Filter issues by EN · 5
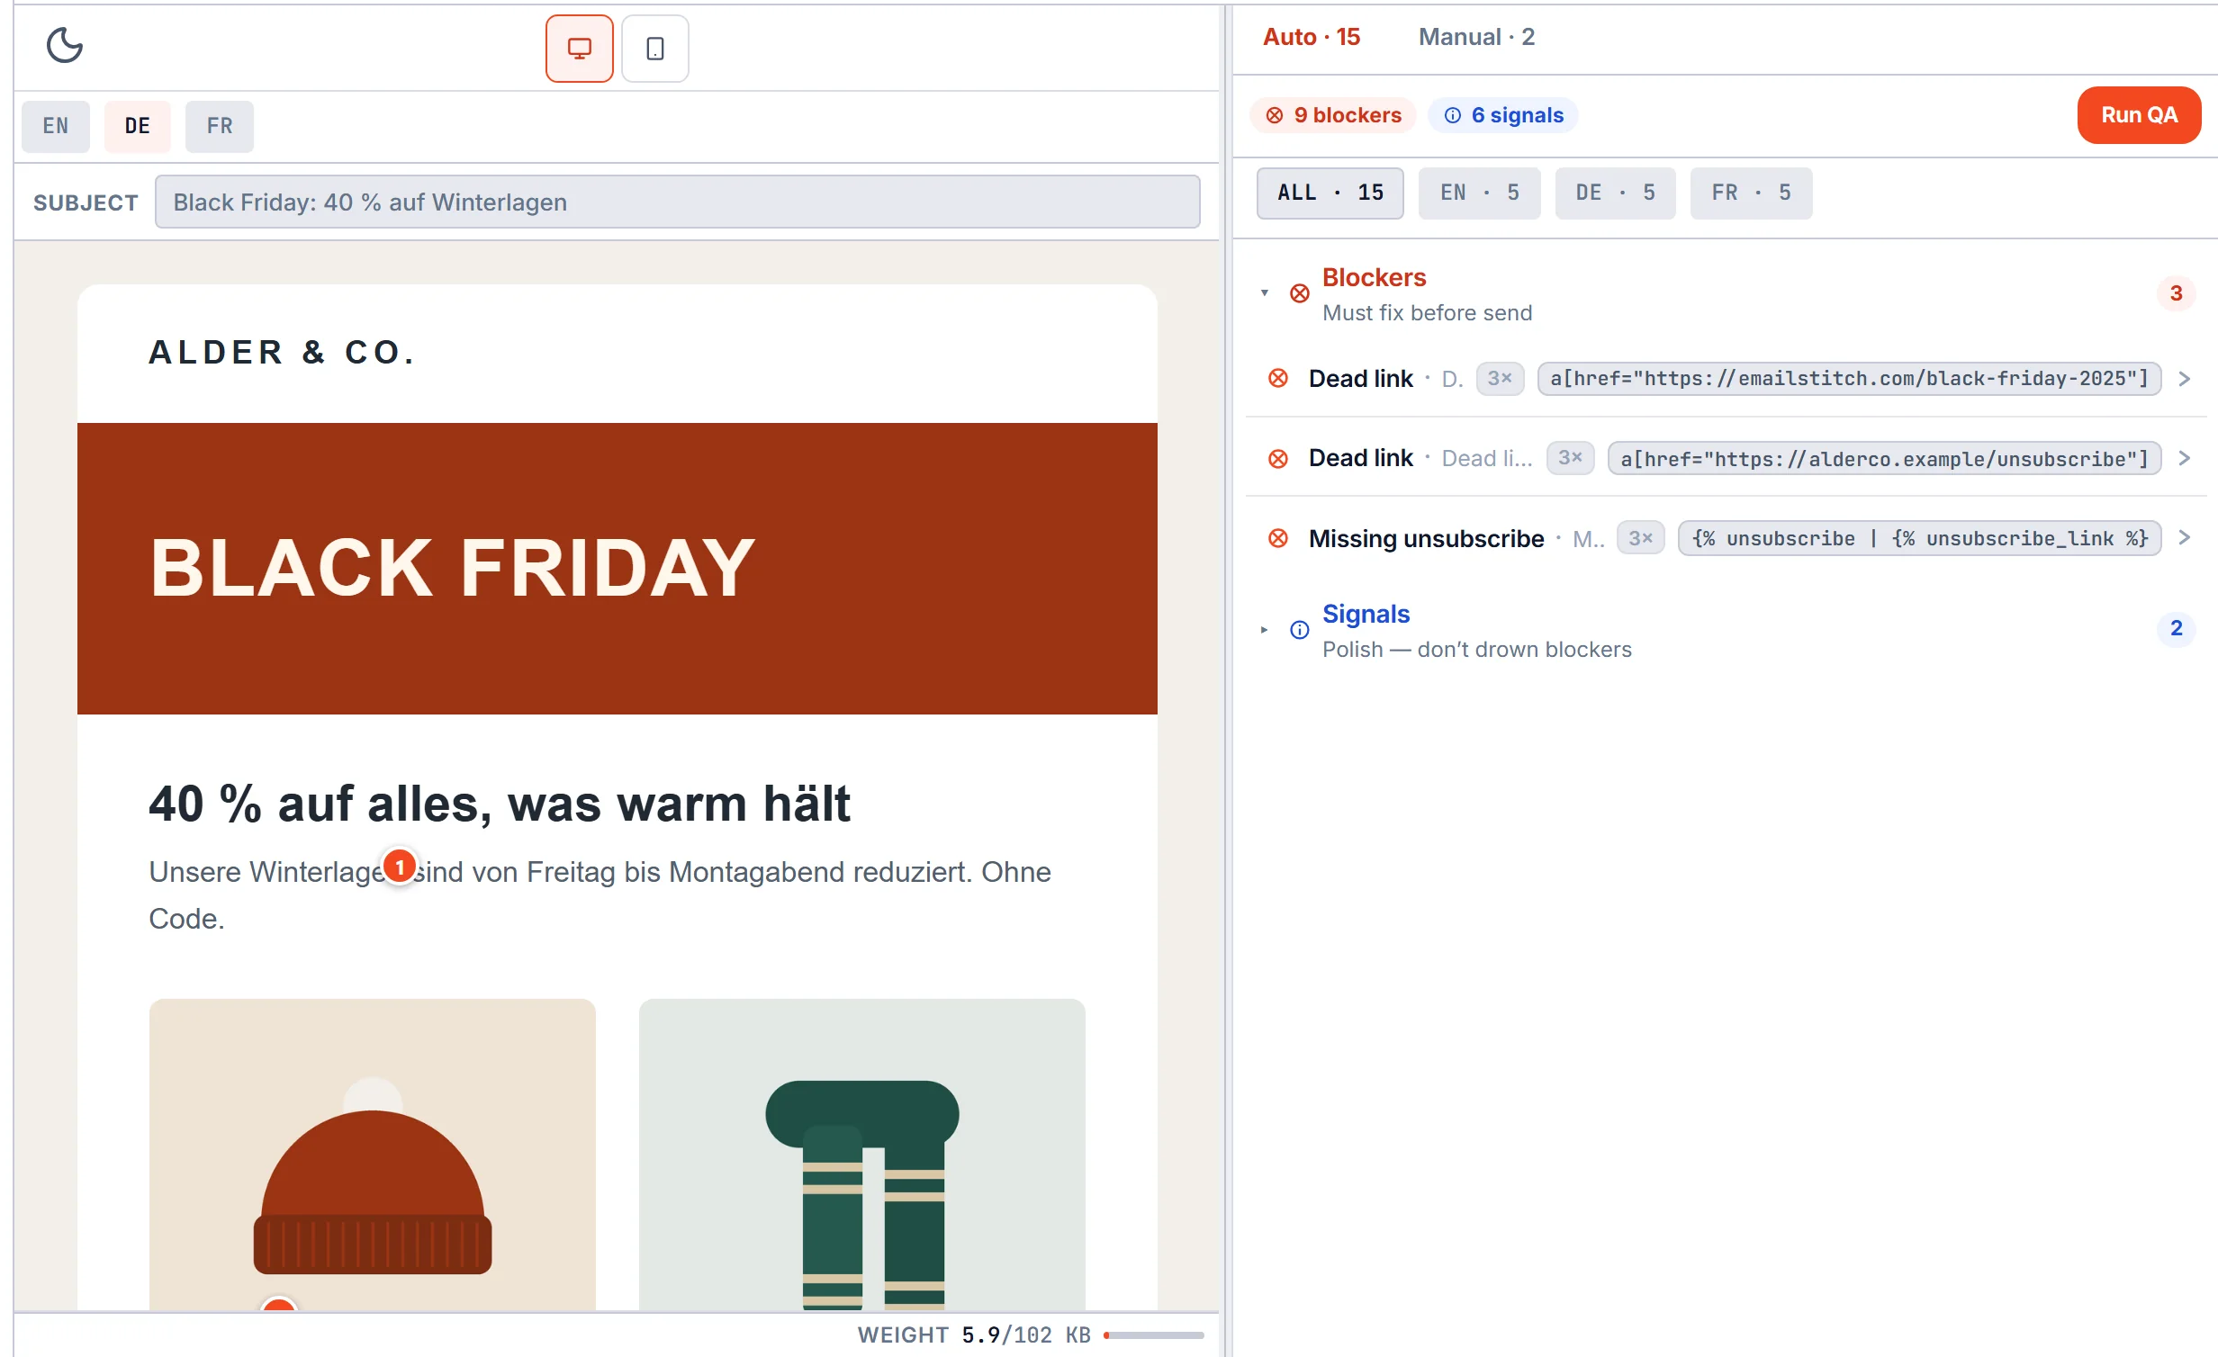The image size is (2218, 1357). [x=1479, y=193]
